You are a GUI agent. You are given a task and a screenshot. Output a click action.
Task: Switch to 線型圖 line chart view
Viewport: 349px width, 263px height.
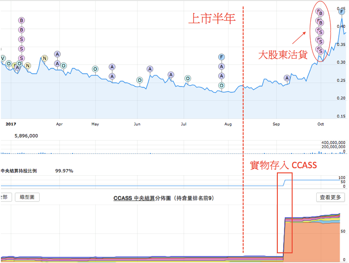(28, 197)
